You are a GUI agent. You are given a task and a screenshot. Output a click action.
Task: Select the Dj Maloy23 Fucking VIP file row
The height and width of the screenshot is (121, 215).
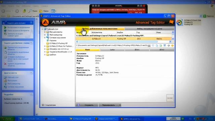click(124, 39)
